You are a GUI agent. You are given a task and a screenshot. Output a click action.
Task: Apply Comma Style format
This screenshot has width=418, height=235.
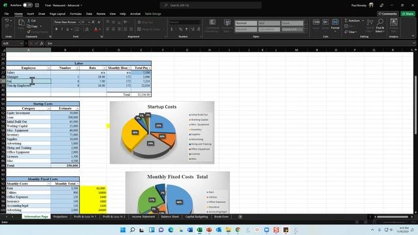click(x=186, y=29)
